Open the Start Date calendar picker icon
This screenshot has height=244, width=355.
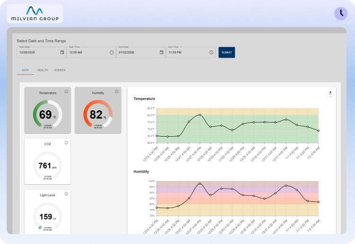[x=62, y=52]
